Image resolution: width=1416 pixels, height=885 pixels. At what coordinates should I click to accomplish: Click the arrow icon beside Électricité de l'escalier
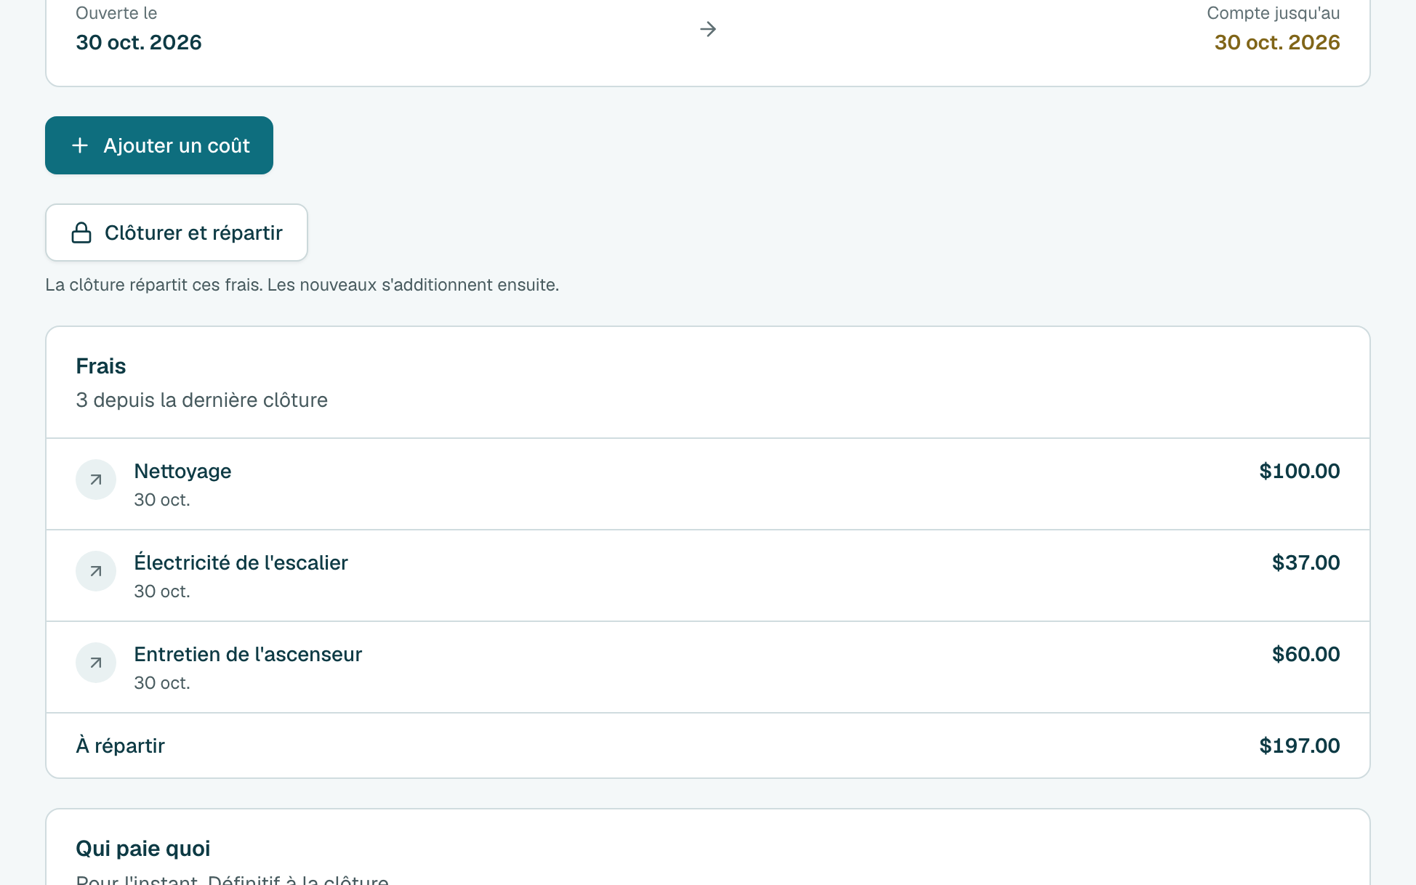96,571
